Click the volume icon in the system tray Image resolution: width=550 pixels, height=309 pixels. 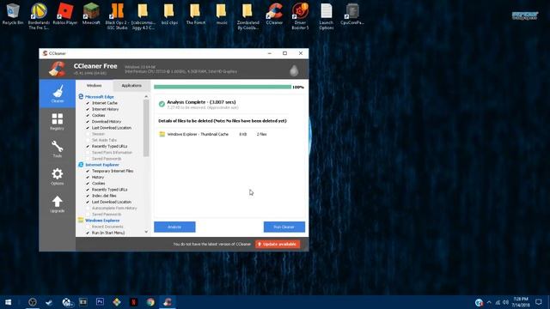click(x=505, y=302)
